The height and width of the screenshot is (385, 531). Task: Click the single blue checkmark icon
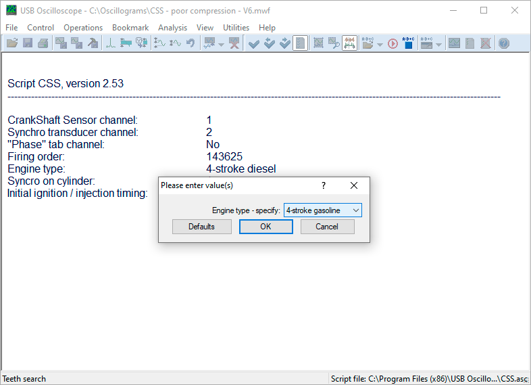click(x=253, y=43)
